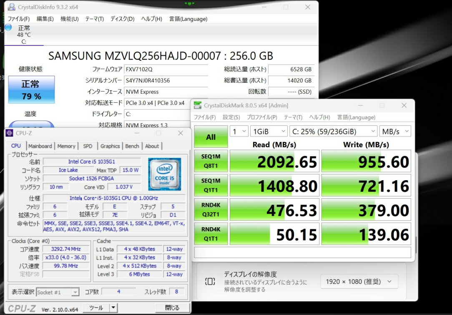Click the serial number field S4Y7NJ0R410356

(166, 81)
